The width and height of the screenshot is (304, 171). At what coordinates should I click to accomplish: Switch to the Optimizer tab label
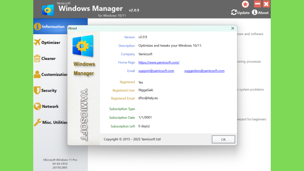pyautogui.click(x=51, y=42)
